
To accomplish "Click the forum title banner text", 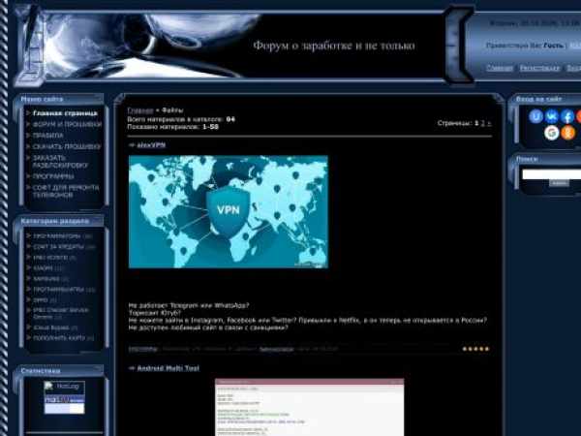I will click(334, 46).
